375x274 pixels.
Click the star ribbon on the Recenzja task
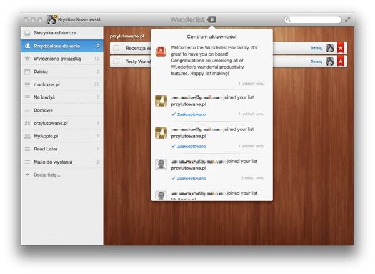click(x=341, y=48)
